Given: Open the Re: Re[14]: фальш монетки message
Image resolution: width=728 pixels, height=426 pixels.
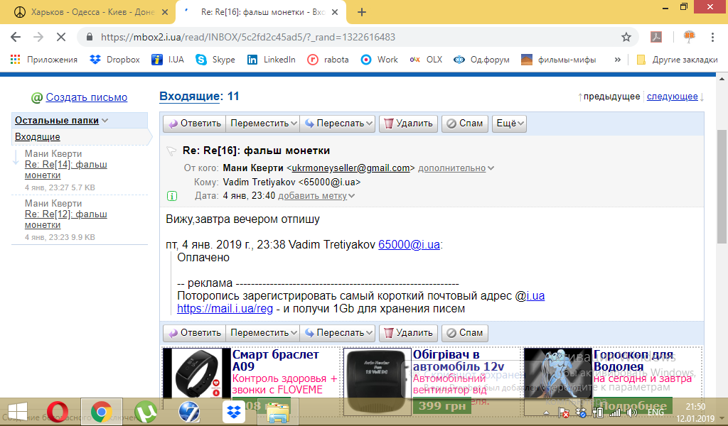Looking at the screenshot, I should [x=66, y=170].
